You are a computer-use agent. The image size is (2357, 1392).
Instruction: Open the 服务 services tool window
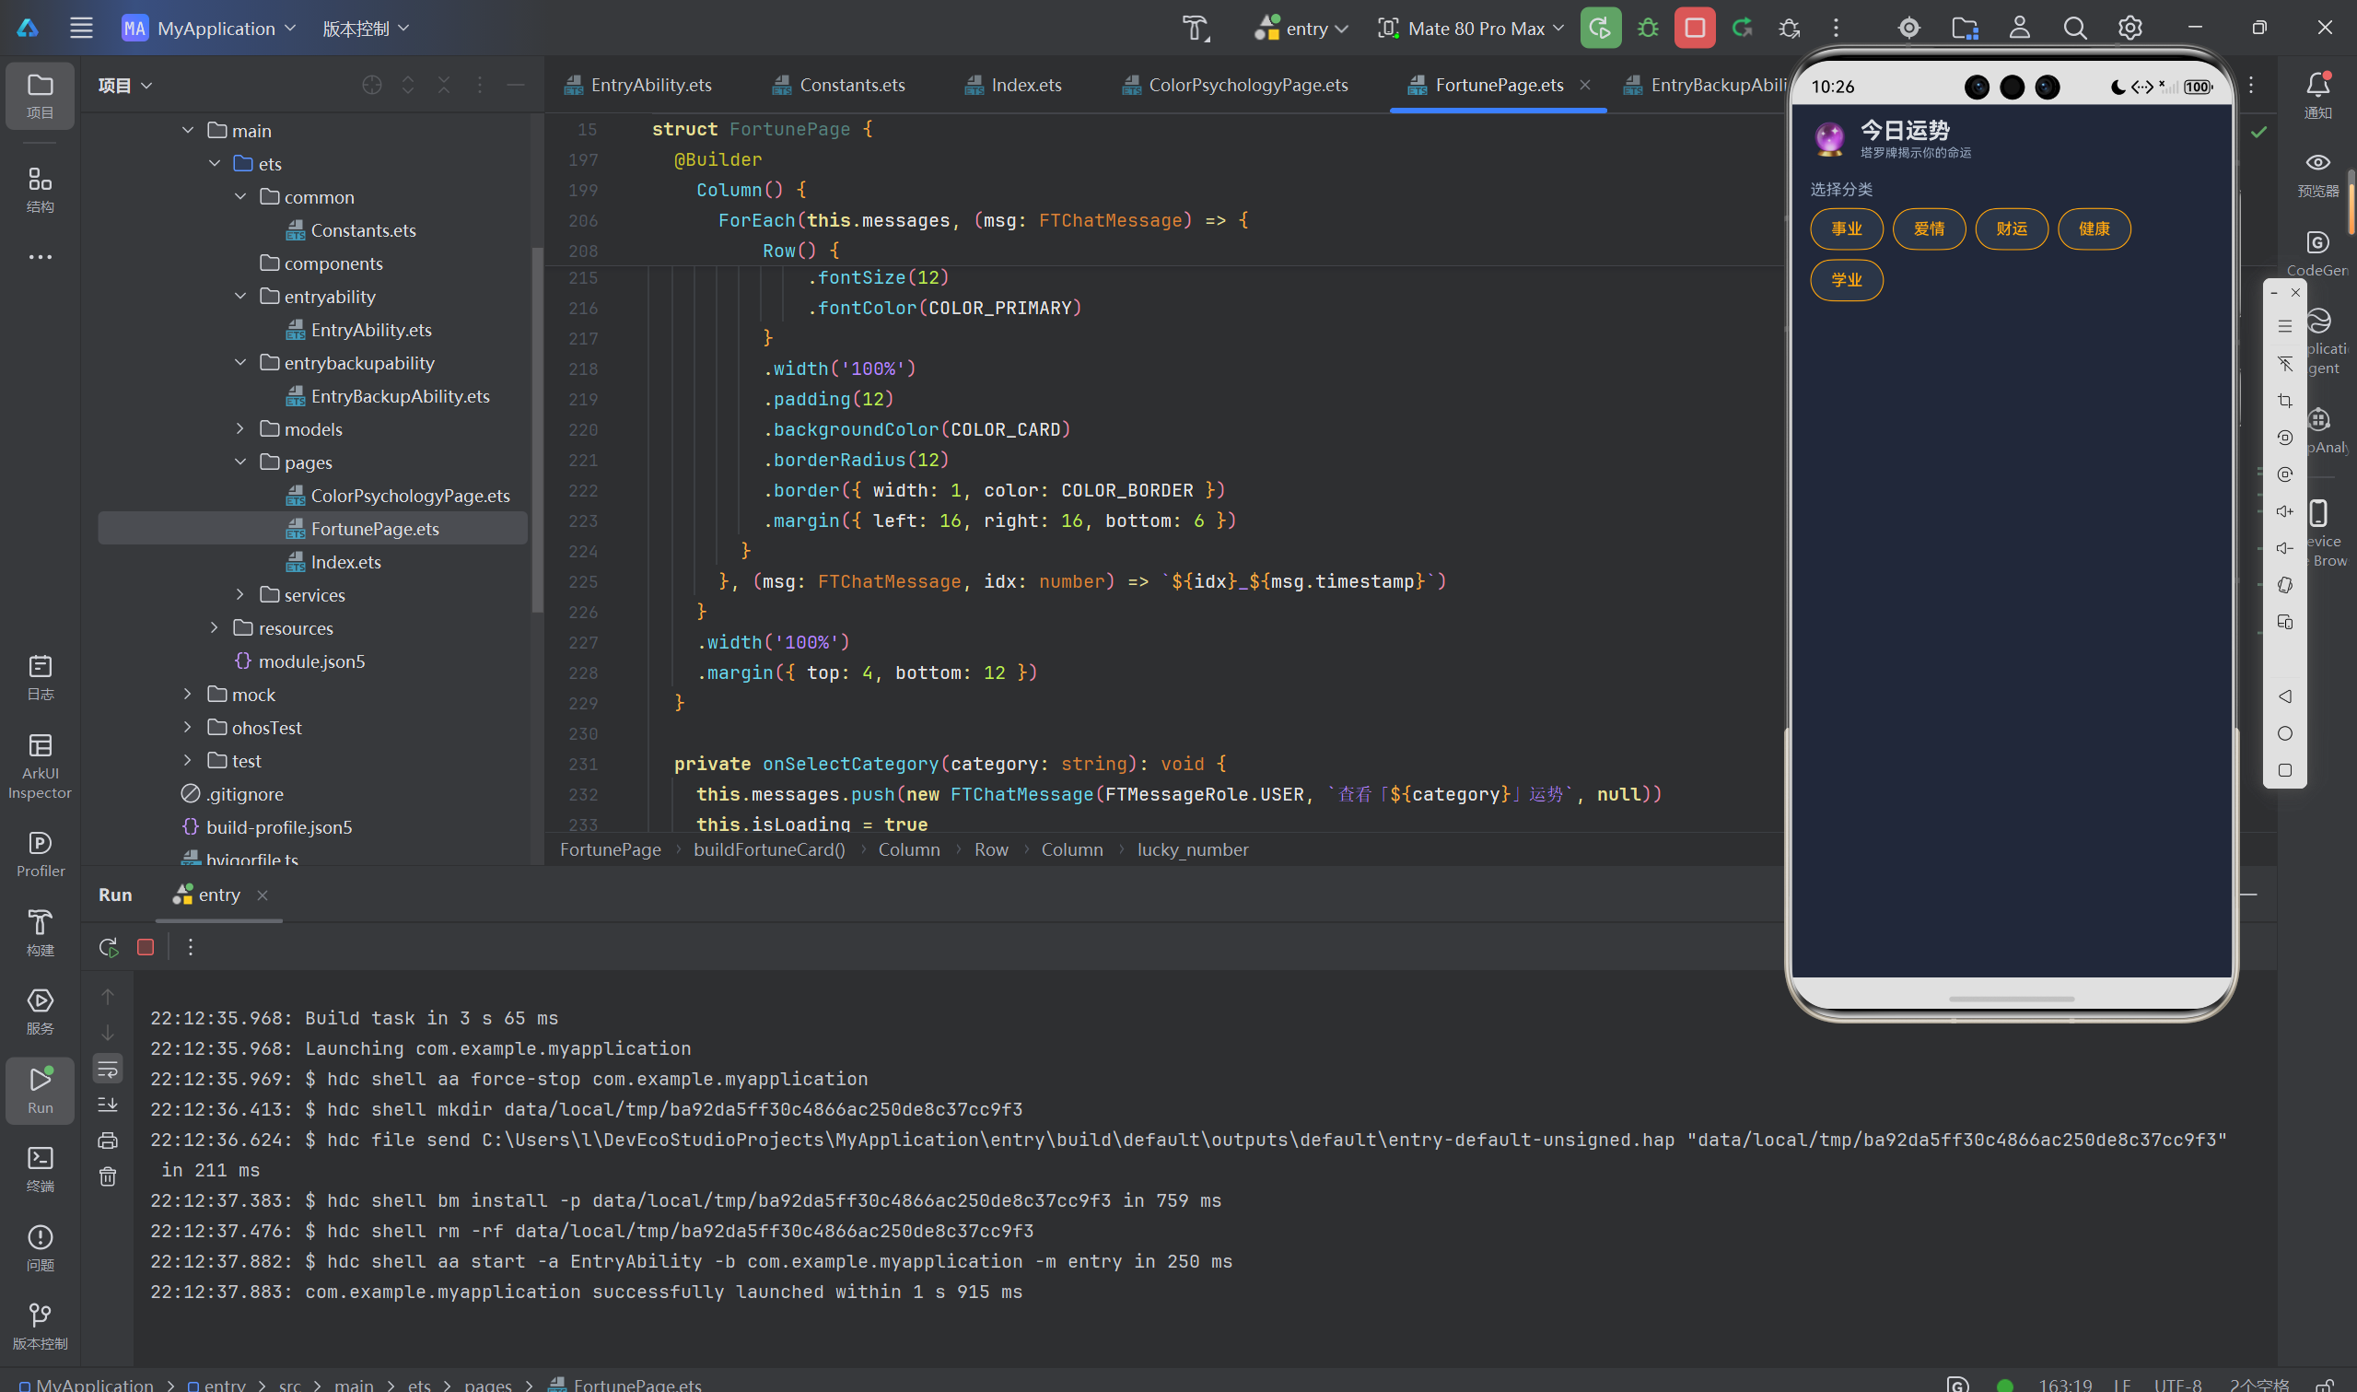[x=41, y=1012]
